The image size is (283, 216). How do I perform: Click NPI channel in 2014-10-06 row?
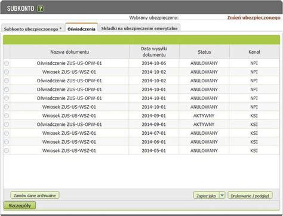pyautogui.click(x=254, y=63)
